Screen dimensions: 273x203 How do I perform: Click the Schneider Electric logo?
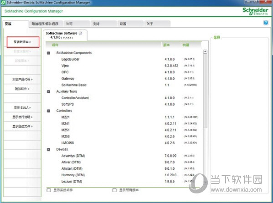tap(255, 11)
